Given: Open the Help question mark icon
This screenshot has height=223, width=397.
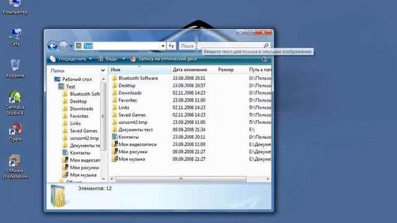Looking at the screenshot, I should (265, 59).
